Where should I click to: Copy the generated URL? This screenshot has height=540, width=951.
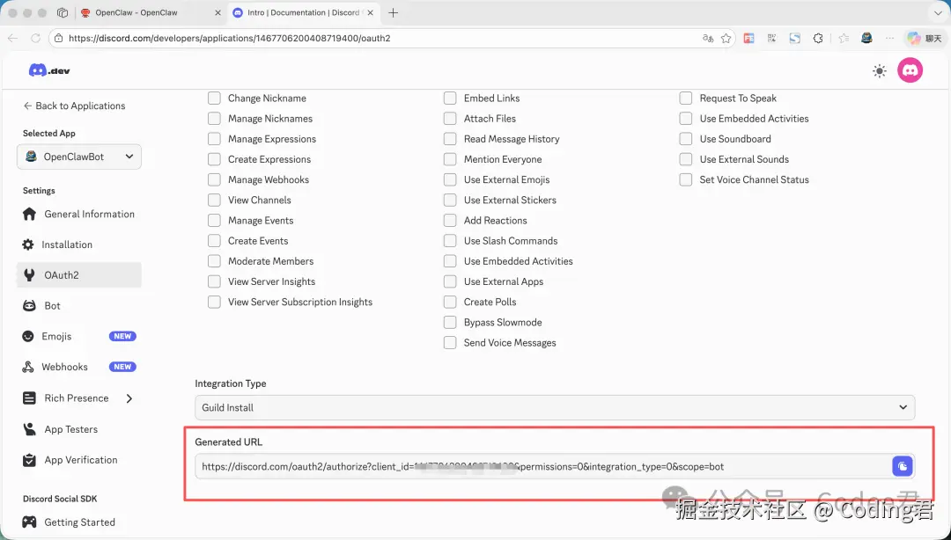pos(903,466)
